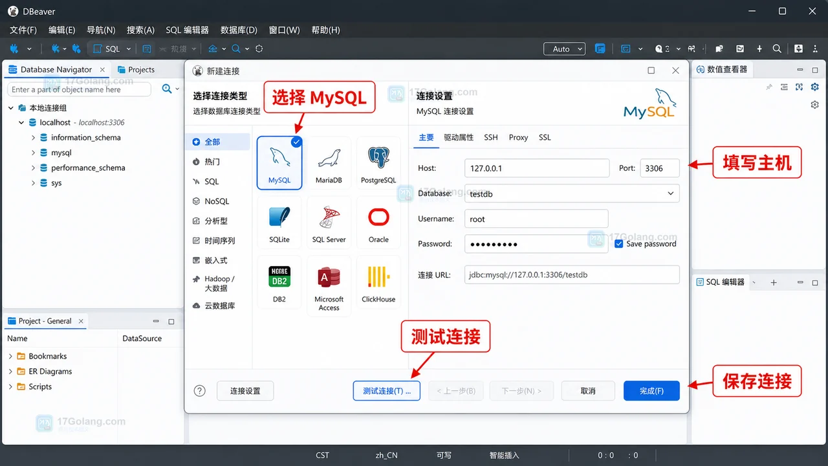Switch to the 驱动属性 tab
This screenshot has width=828, height=466.
459,137
